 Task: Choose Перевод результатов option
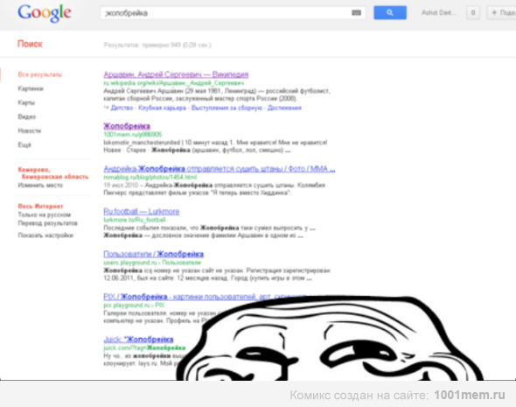pos(48,223)
